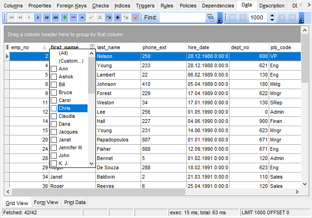Click the orange filter icon in toolbar

click(135, 18)
